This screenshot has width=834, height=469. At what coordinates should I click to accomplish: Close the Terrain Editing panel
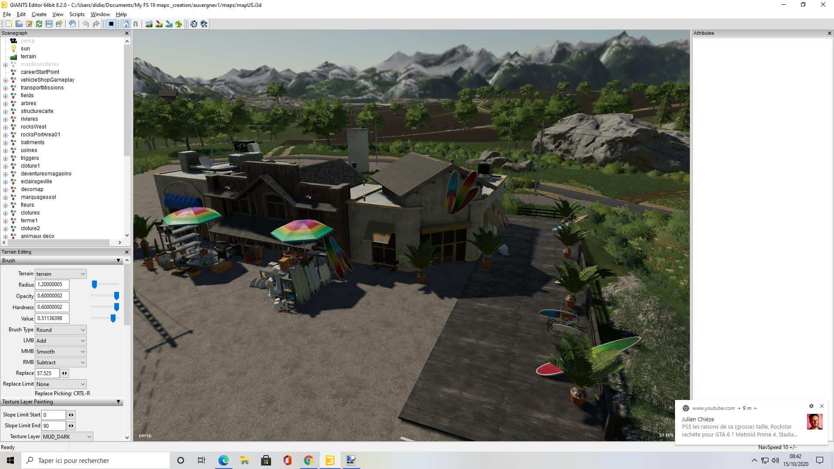pyautogui.click(x=127, y=252)
